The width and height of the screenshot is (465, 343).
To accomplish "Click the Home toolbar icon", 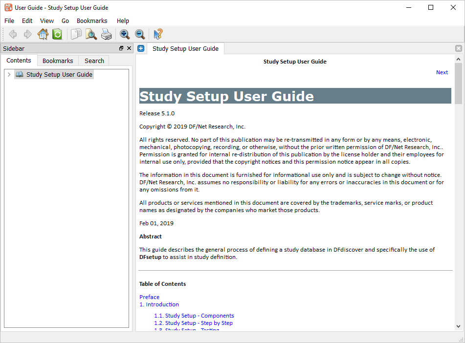I will pyautogui.click(x=43, y=34).
